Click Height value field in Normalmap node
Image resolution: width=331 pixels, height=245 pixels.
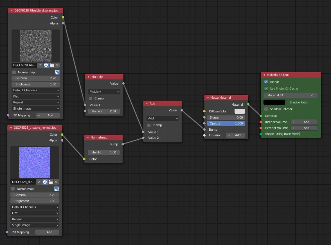point(104,152)
